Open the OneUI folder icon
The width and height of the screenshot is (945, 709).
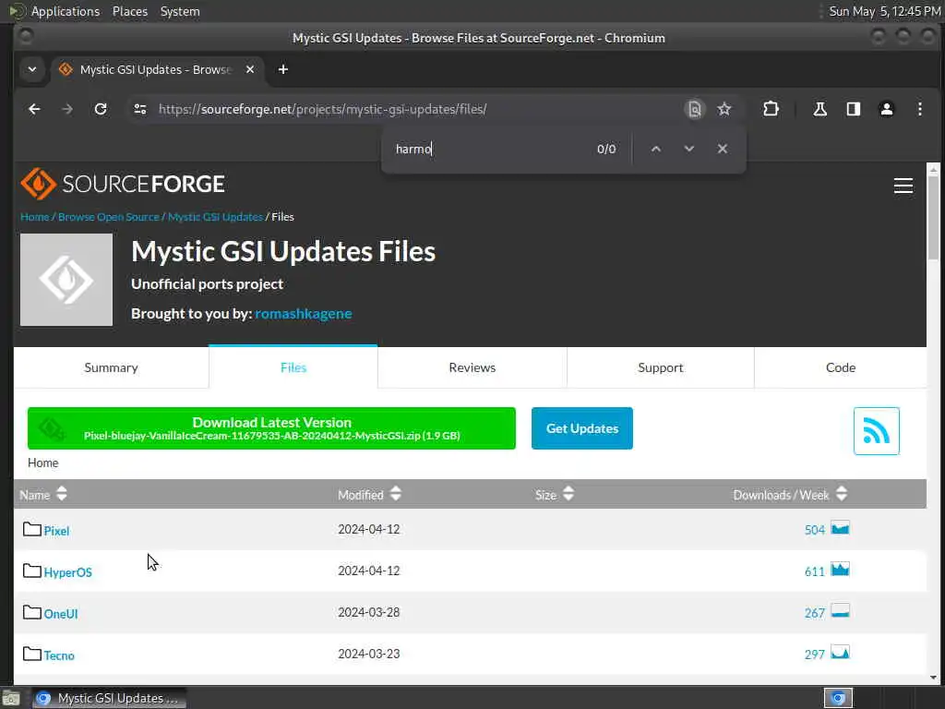(32, 613)
